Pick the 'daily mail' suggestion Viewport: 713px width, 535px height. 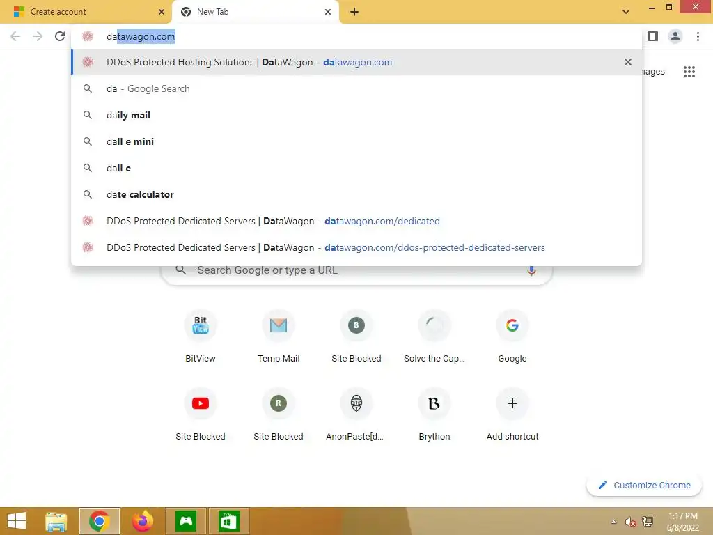pos(356,115)
